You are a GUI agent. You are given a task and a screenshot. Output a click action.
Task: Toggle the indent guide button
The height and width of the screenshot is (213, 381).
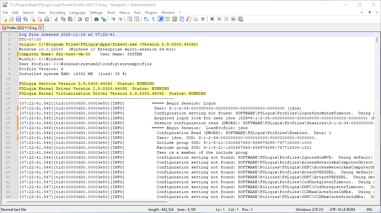coord(160,19)
